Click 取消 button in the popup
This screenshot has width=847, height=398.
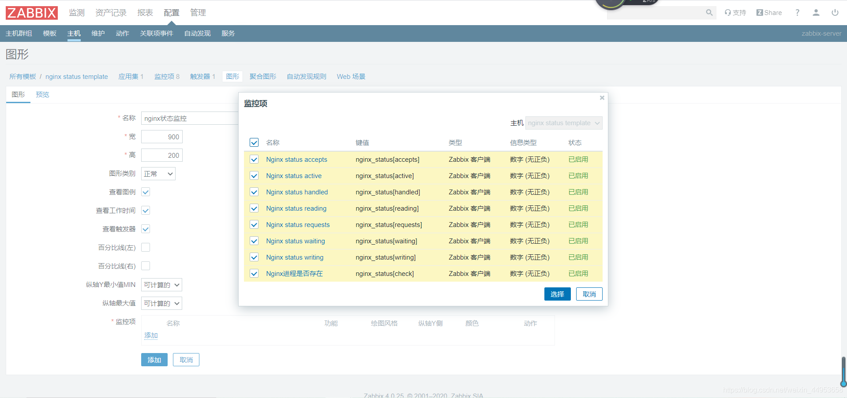(x=589, y=294)
